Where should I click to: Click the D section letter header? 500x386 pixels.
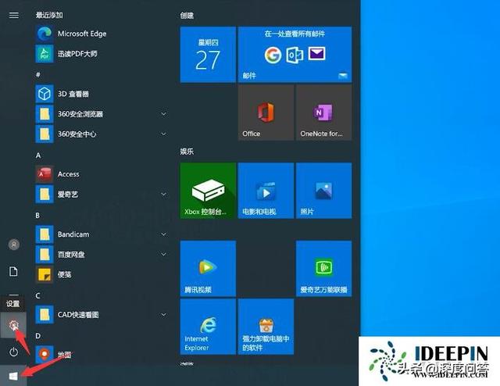[38, 335]
